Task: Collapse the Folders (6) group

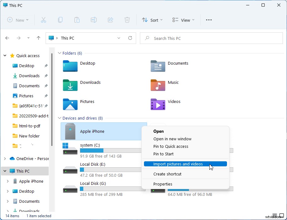Action: pyautogui.click(x=59, y=53)
